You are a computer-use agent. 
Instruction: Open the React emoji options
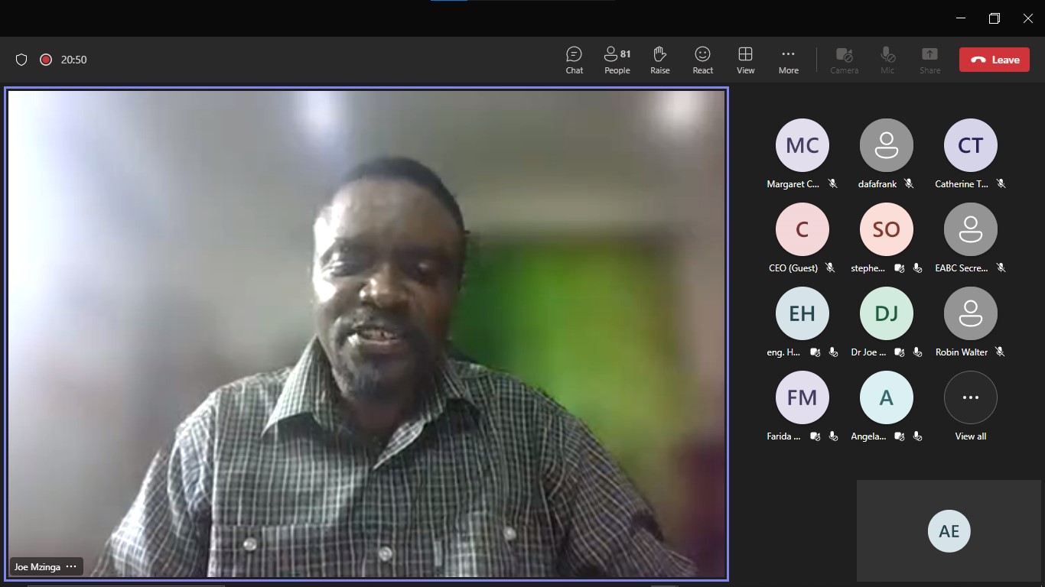702,60
